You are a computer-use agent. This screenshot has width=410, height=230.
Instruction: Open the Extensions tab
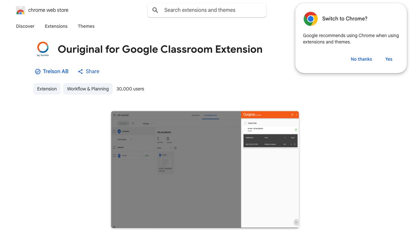coord(56,26)
